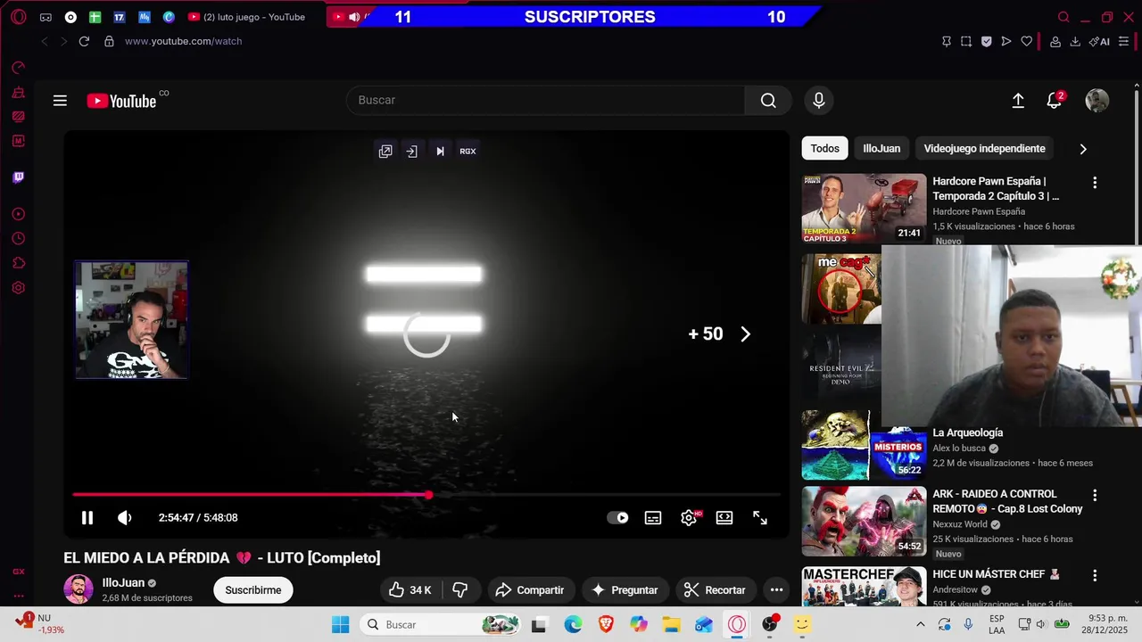Open the La Arqueología video title

(x=968, y=433)
